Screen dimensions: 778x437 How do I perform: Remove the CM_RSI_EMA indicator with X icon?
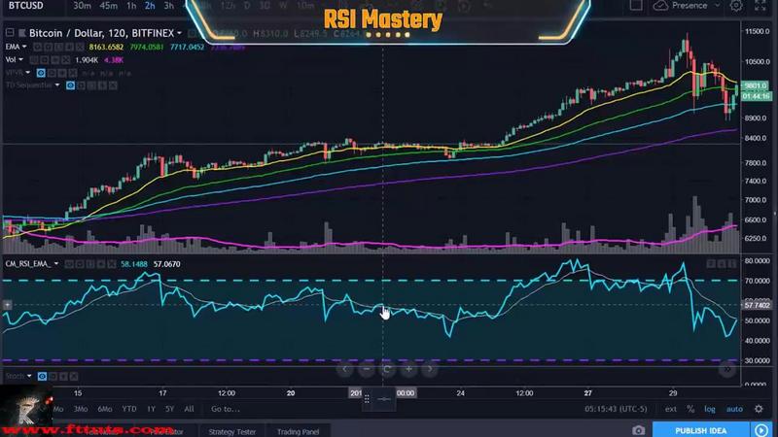[x=112, y=264]
